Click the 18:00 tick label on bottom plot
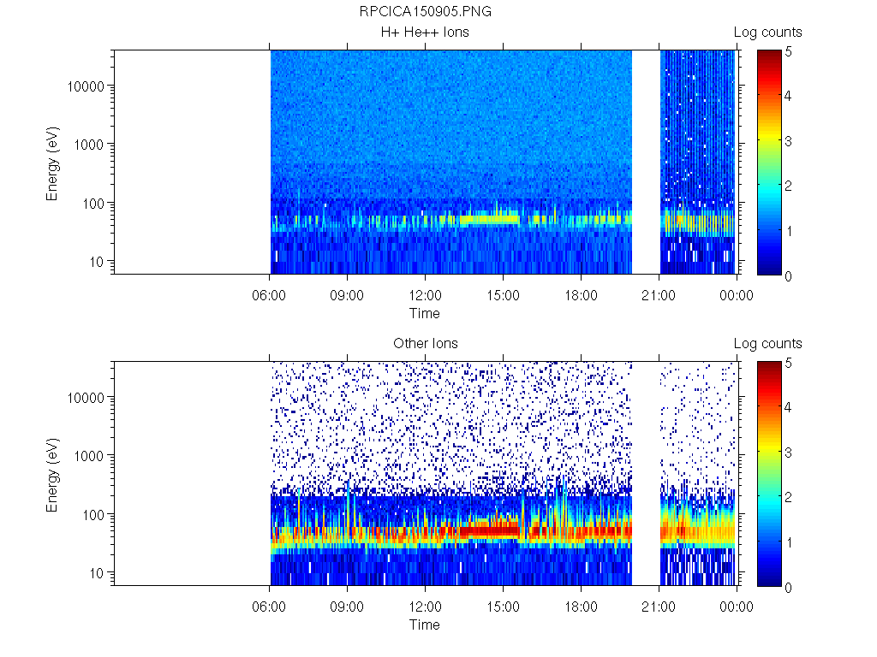Viewport: 877px width, 657px height. tap(581, 607)
